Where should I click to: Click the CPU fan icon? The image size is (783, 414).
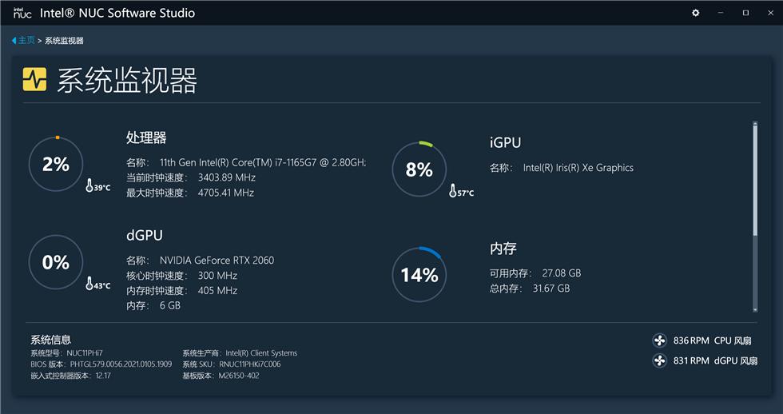tap(659, 340)
